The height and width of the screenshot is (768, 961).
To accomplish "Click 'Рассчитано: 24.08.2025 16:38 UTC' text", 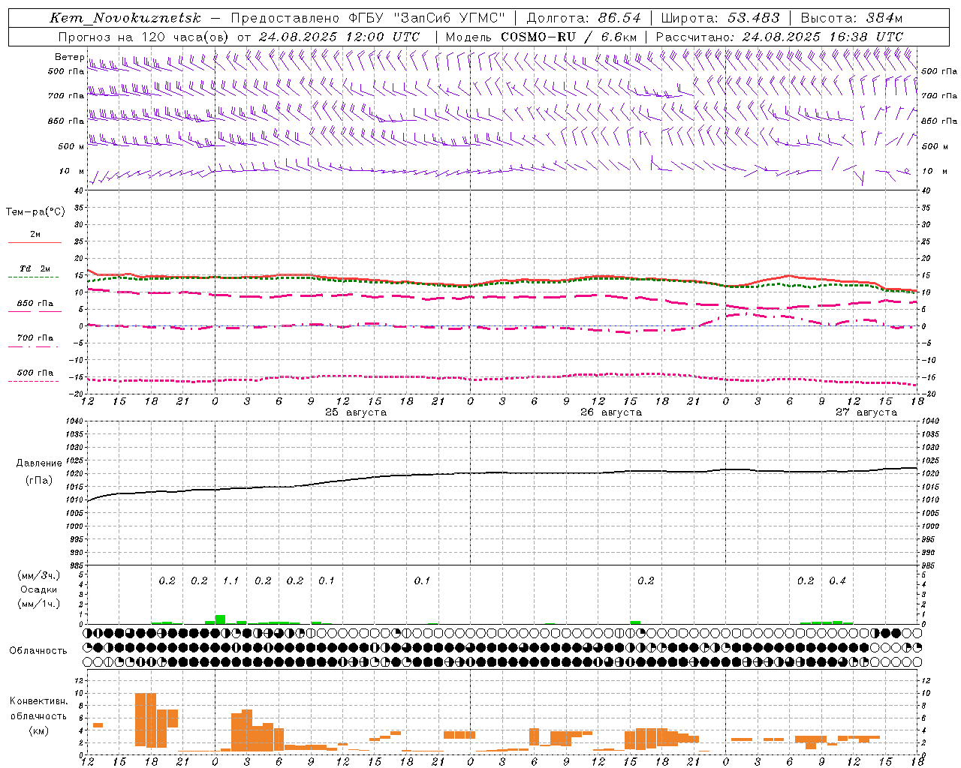I will pyautogui.click(x=779, y=37).
